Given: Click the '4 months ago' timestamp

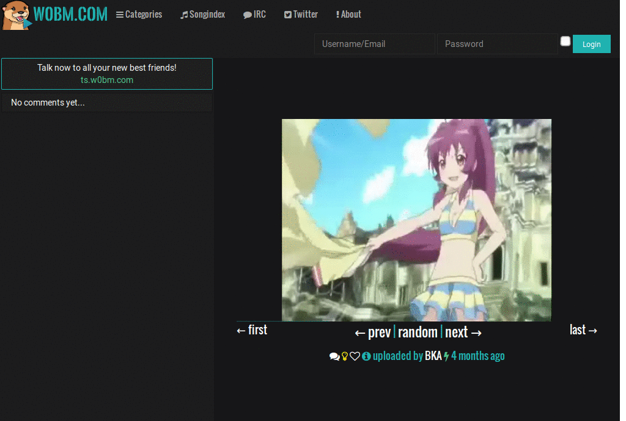Looking at the screenshot, I should pos(478,356).
